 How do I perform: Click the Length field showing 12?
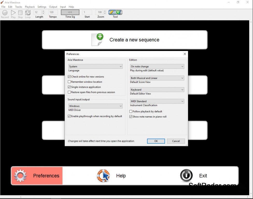37,12
